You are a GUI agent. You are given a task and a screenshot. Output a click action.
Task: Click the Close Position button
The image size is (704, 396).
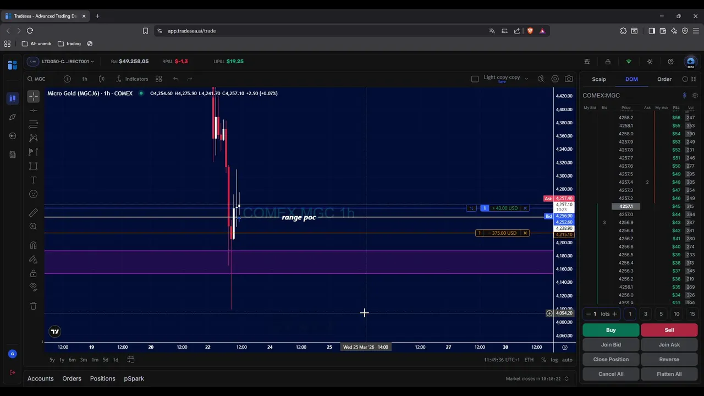point(611,360)
